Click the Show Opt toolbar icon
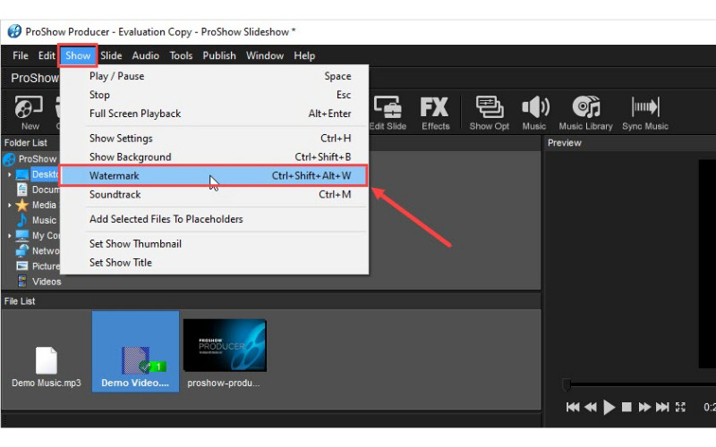Viewport: 716px width, 447px height. point(489,113)
